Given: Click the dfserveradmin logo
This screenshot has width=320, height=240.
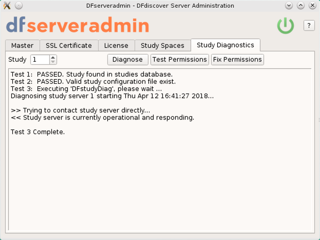Looking at the screenshot, I should tap(78, 25).
